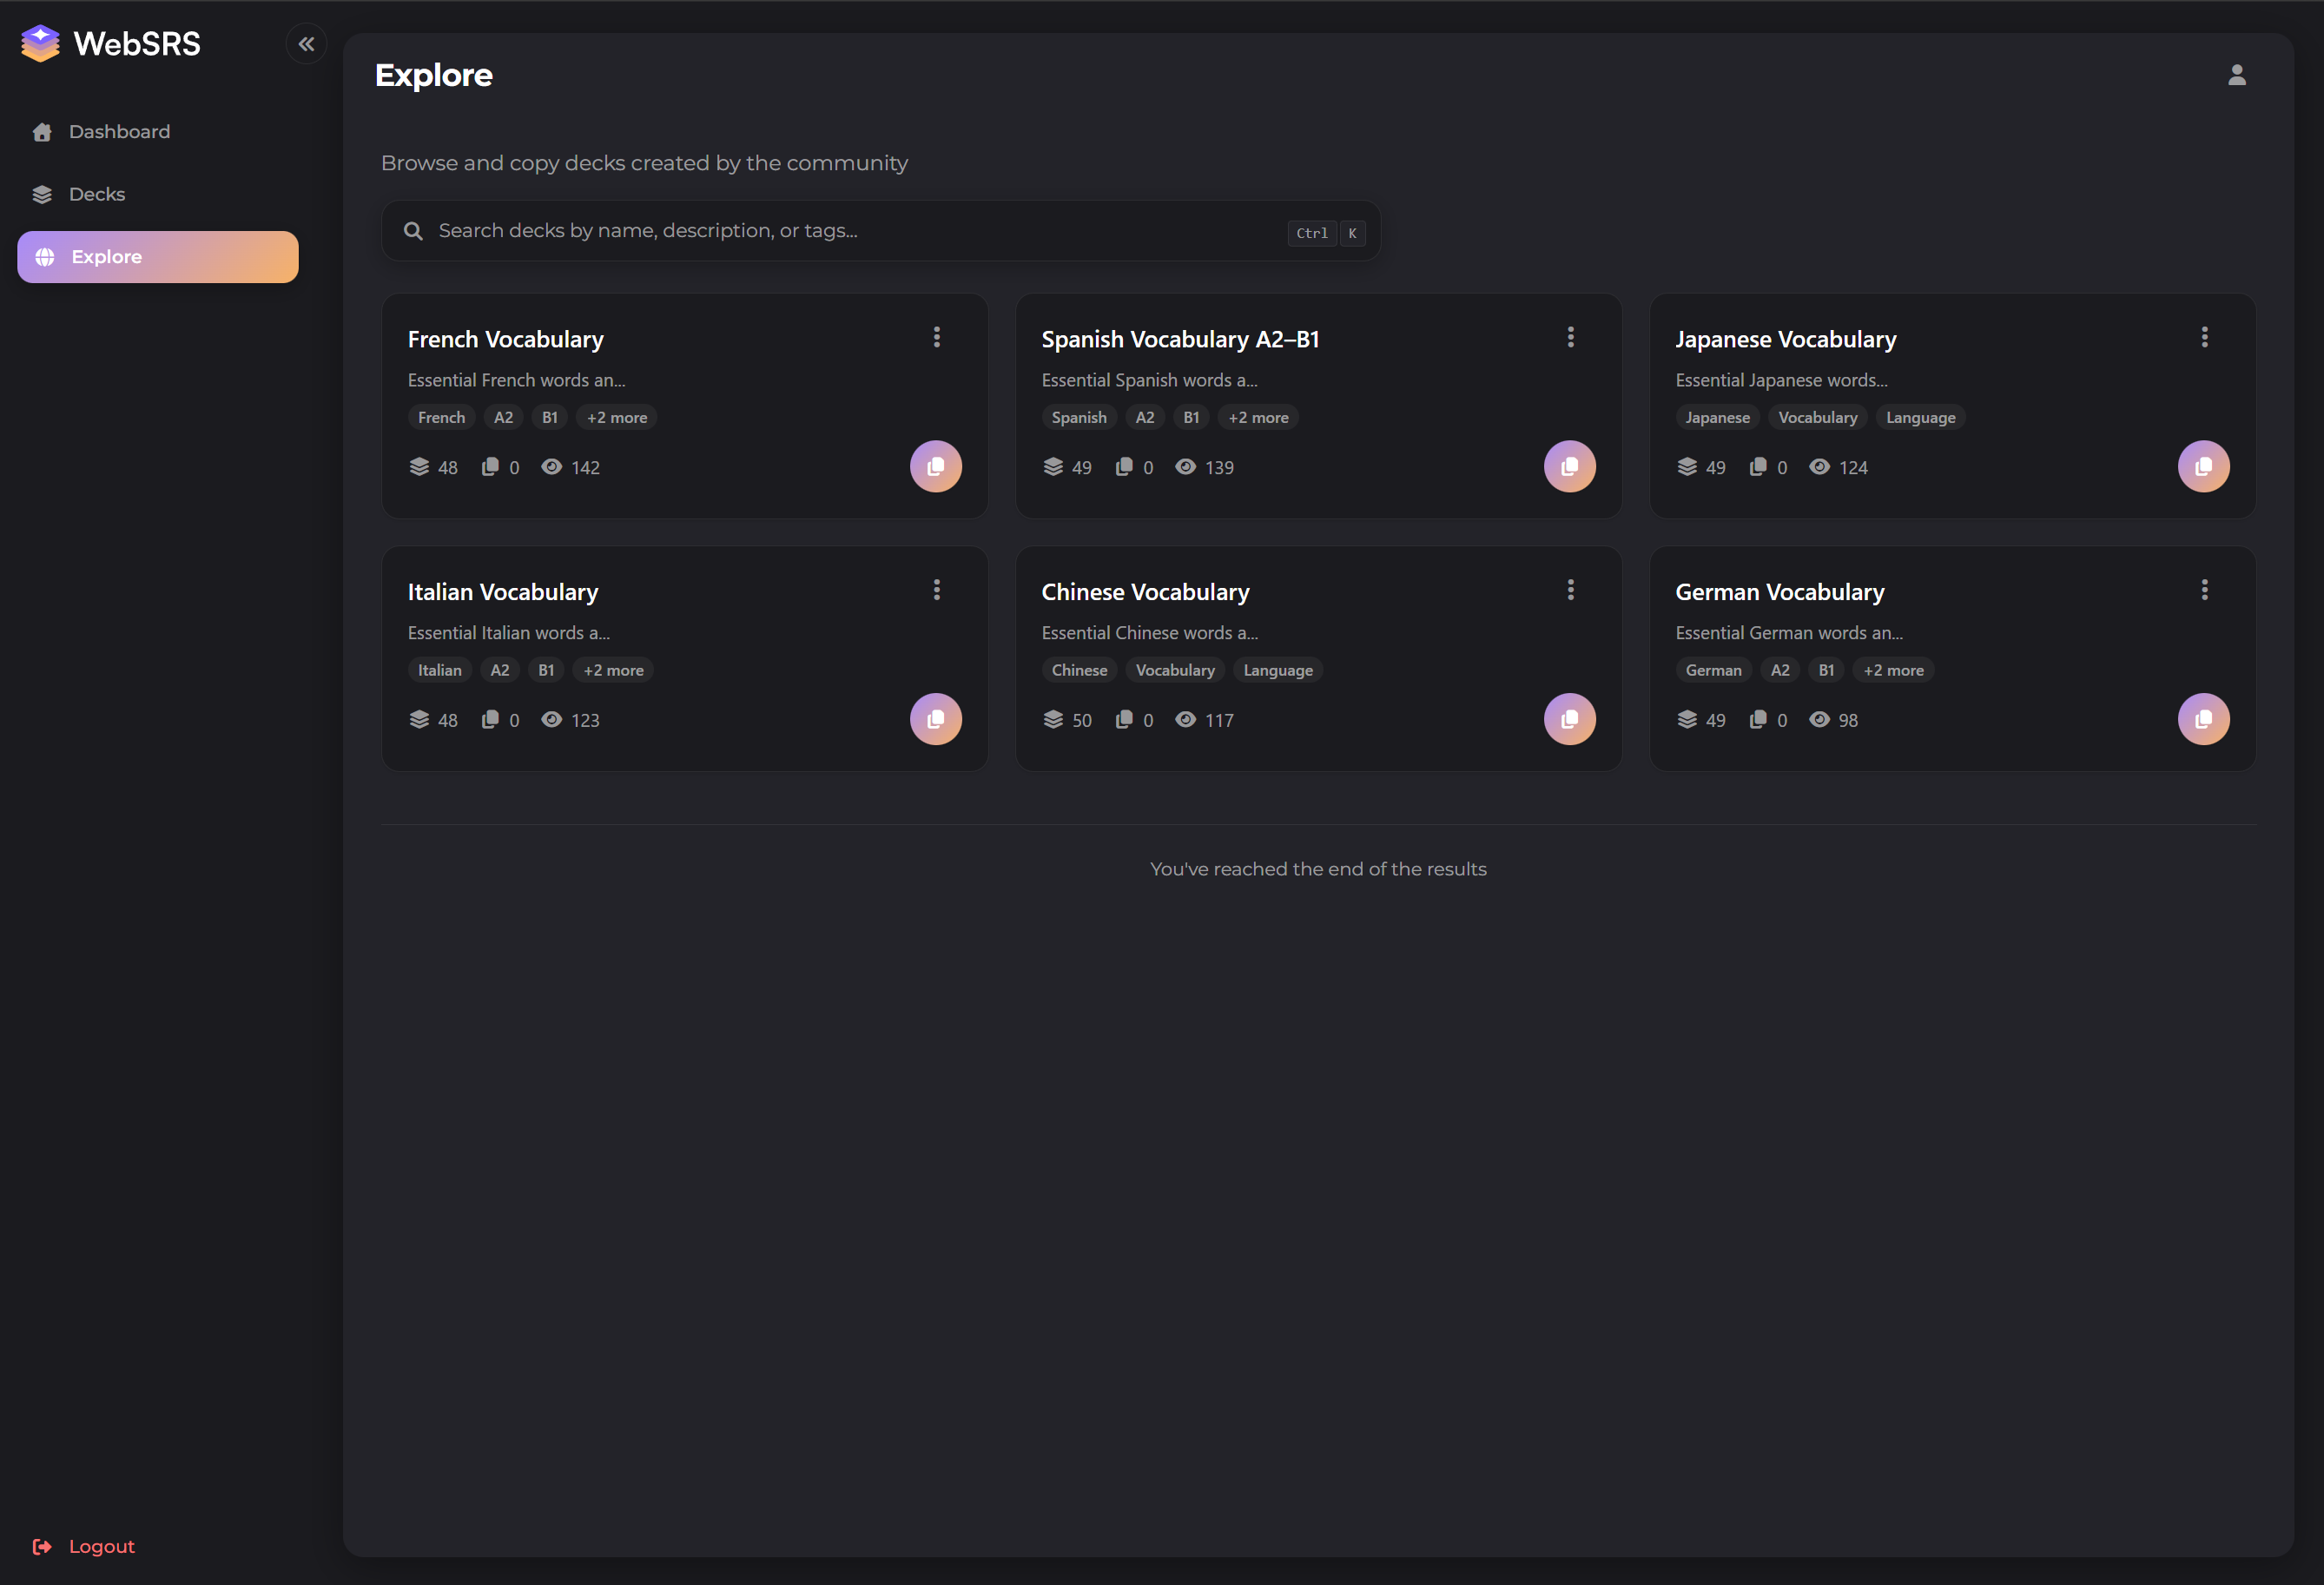This screenshot has width=2324, height=1585.
Task: Open the French Vocabulary deck title
Action: coord(505,340)
